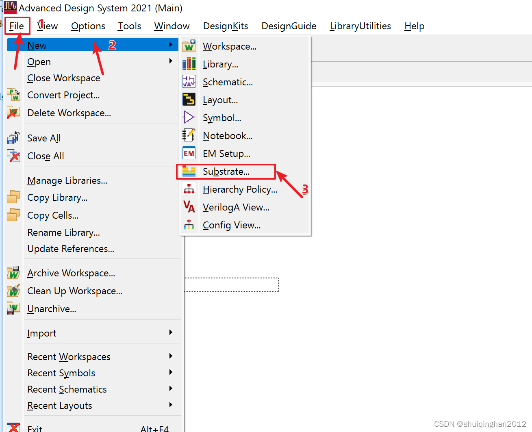Viewport: 532px width, 432px height.
Task: Expand Recent Symbols submenu arrow
Action: [171, 372]
